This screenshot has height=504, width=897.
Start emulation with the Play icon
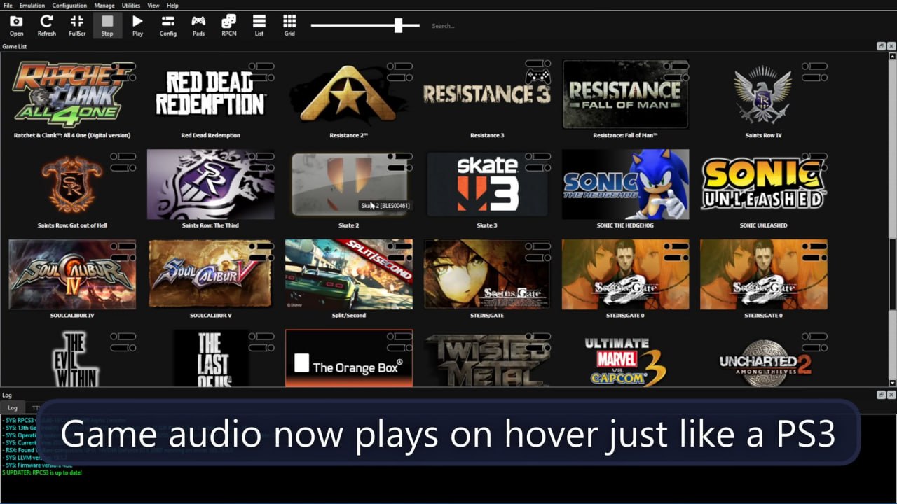tap(137, 25)
